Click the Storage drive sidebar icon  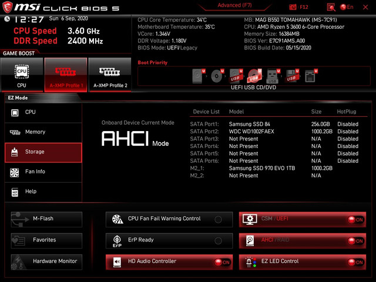(14, 152)
